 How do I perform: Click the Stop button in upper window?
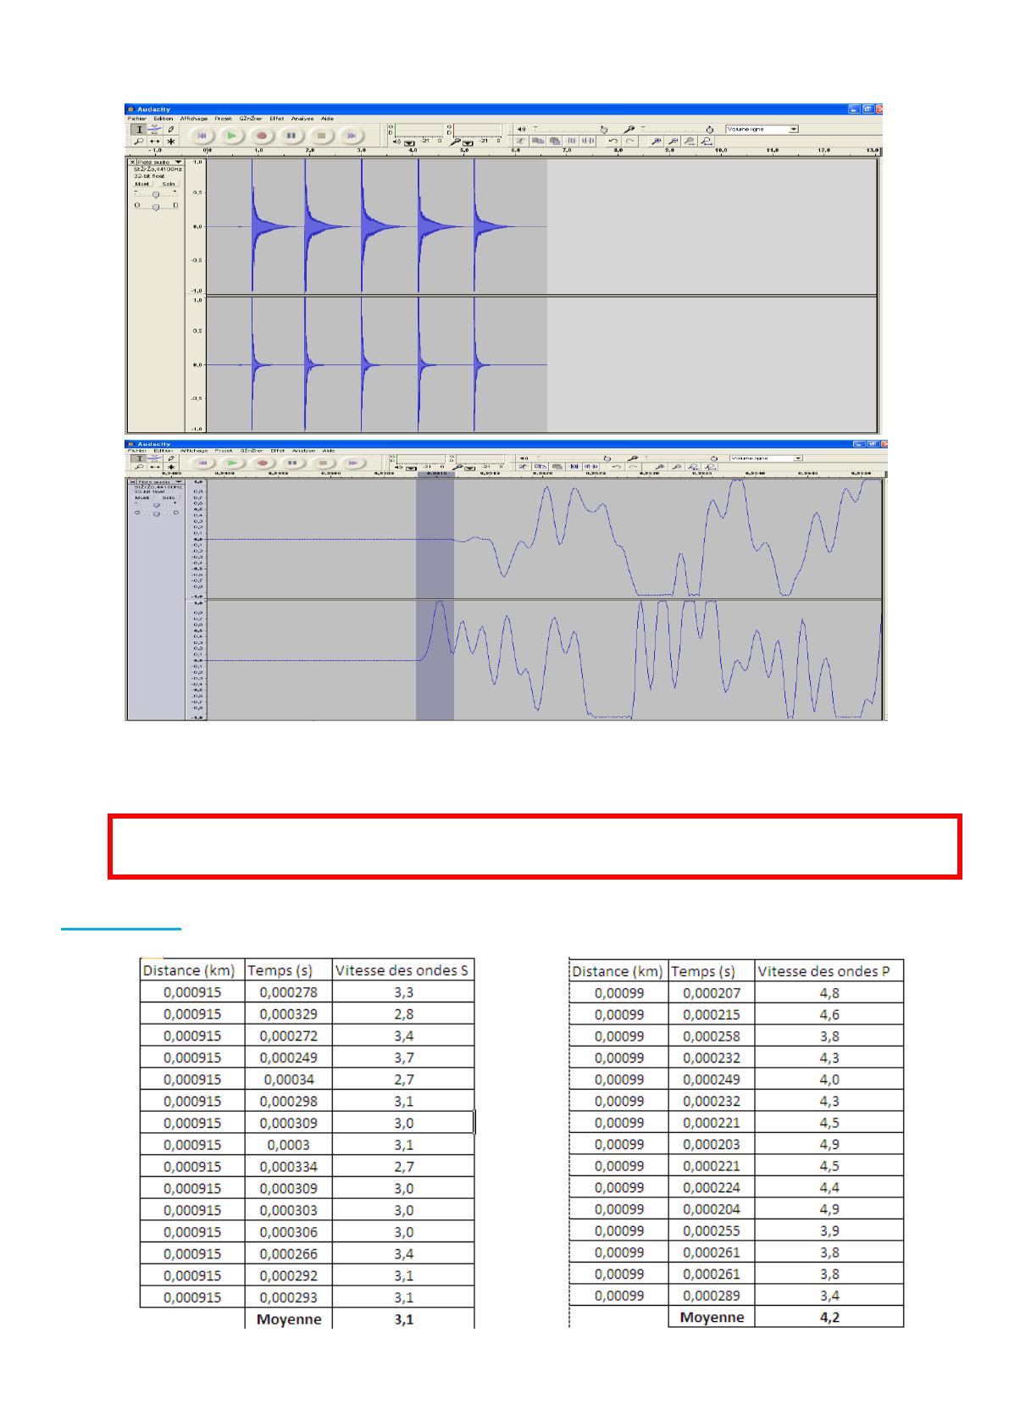[321, 136]
